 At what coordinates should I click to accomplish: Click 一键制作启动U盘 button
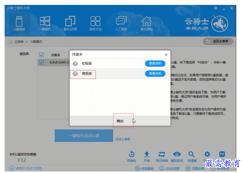tap(84, 136)
